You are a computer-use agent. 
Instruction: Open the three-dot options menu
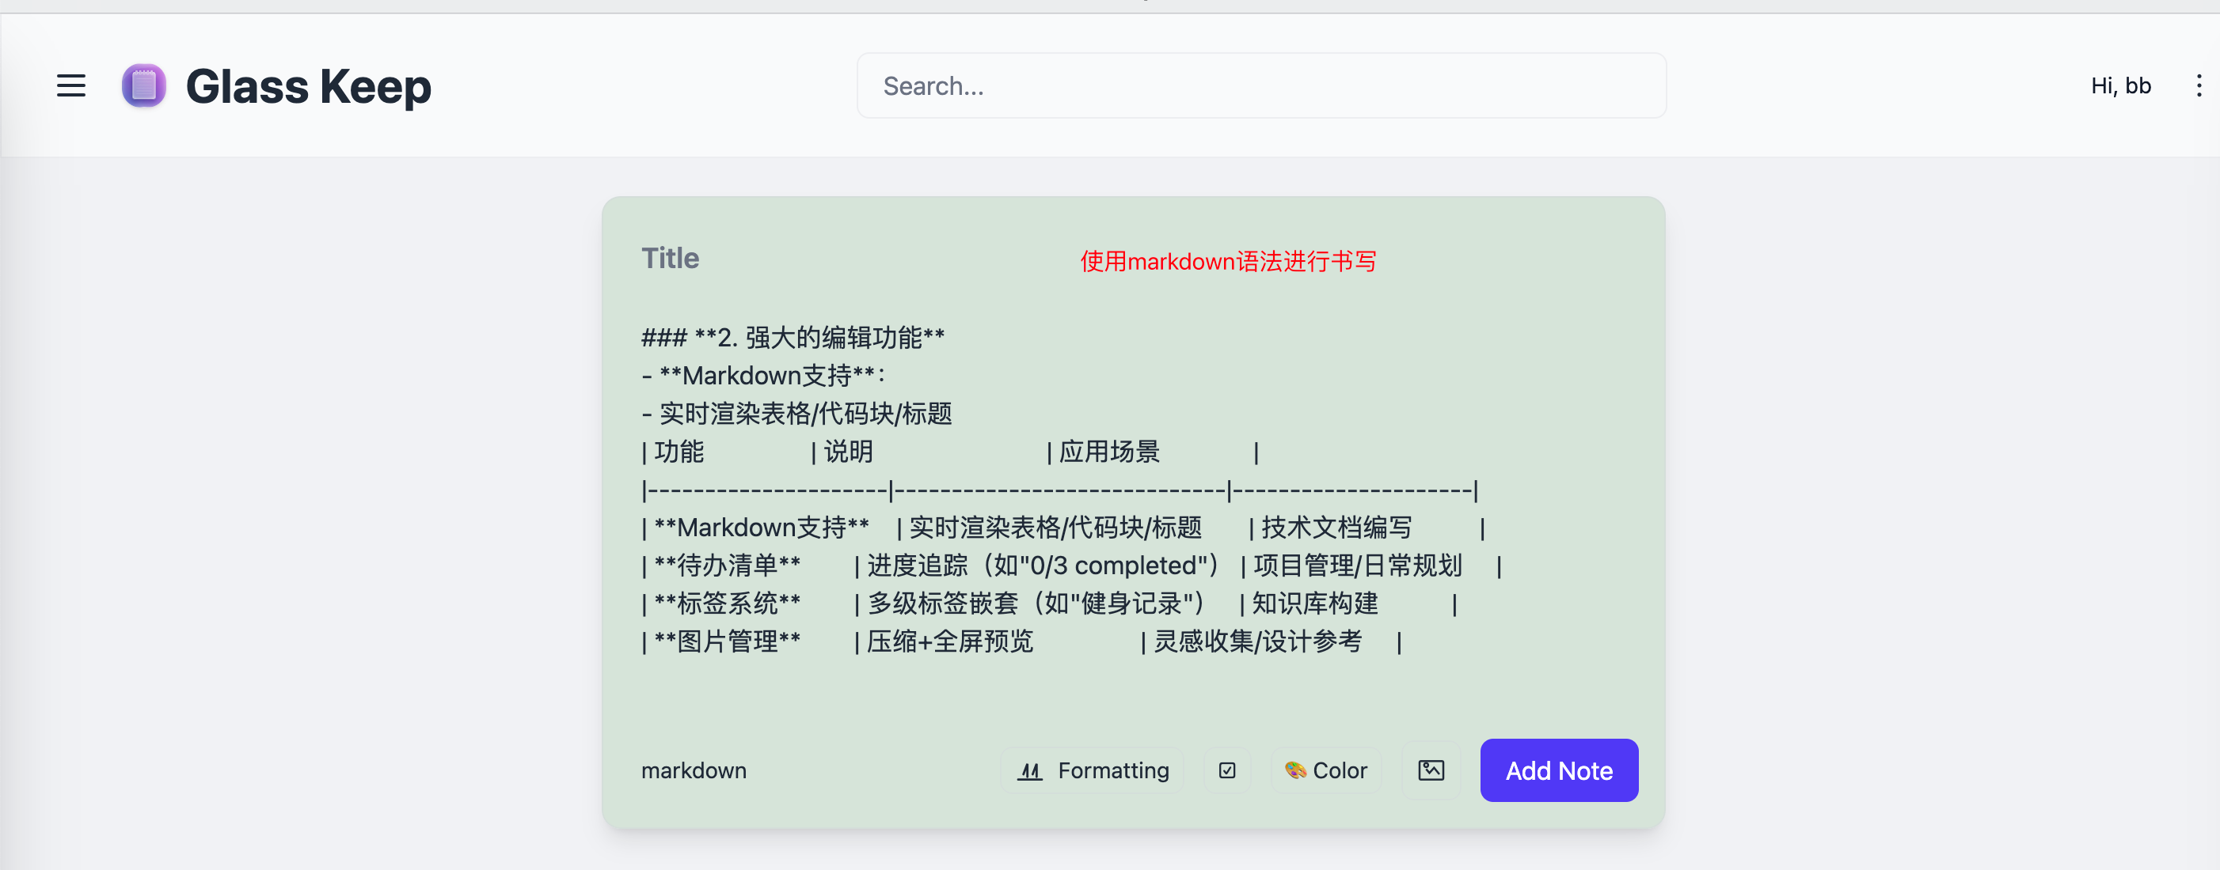[x=2199, y=85]
